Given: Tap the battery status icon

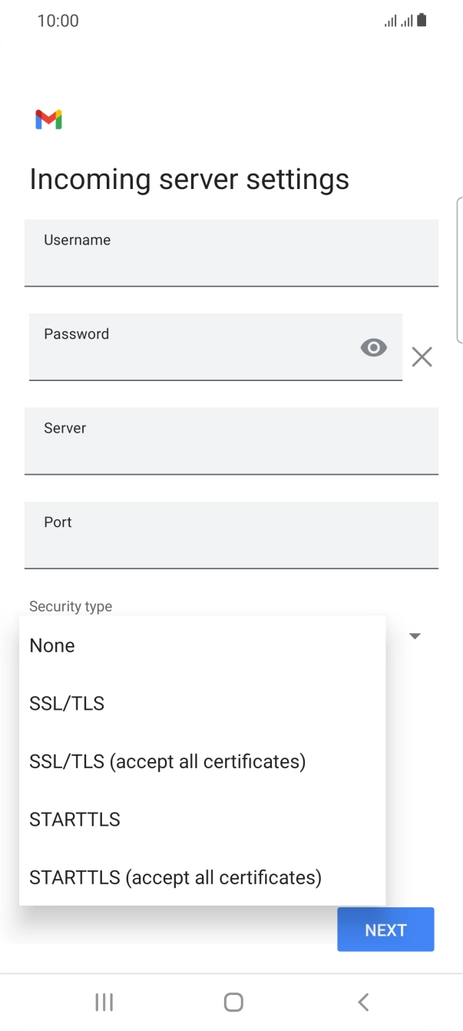Looking at the screenshot, I should (x=422, y=21).
